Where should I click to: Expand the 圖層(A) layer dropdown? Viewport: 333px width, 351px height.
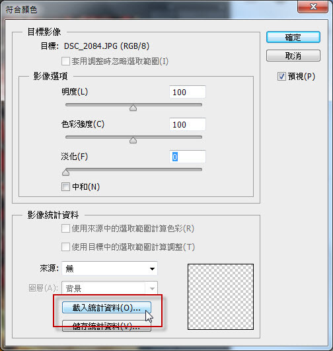click(110, 288)
